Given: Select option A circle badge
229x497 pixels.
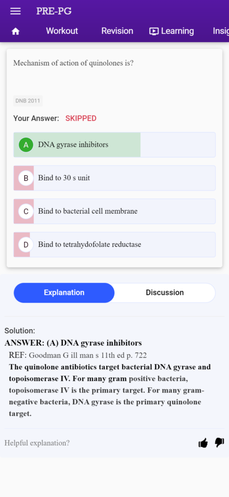Looking at the screenshot, I should 26,145.
